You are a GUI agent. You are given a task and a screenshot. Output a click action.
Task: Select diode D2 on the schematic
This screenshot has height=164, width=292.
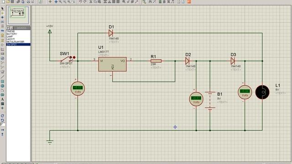point(188,61)
